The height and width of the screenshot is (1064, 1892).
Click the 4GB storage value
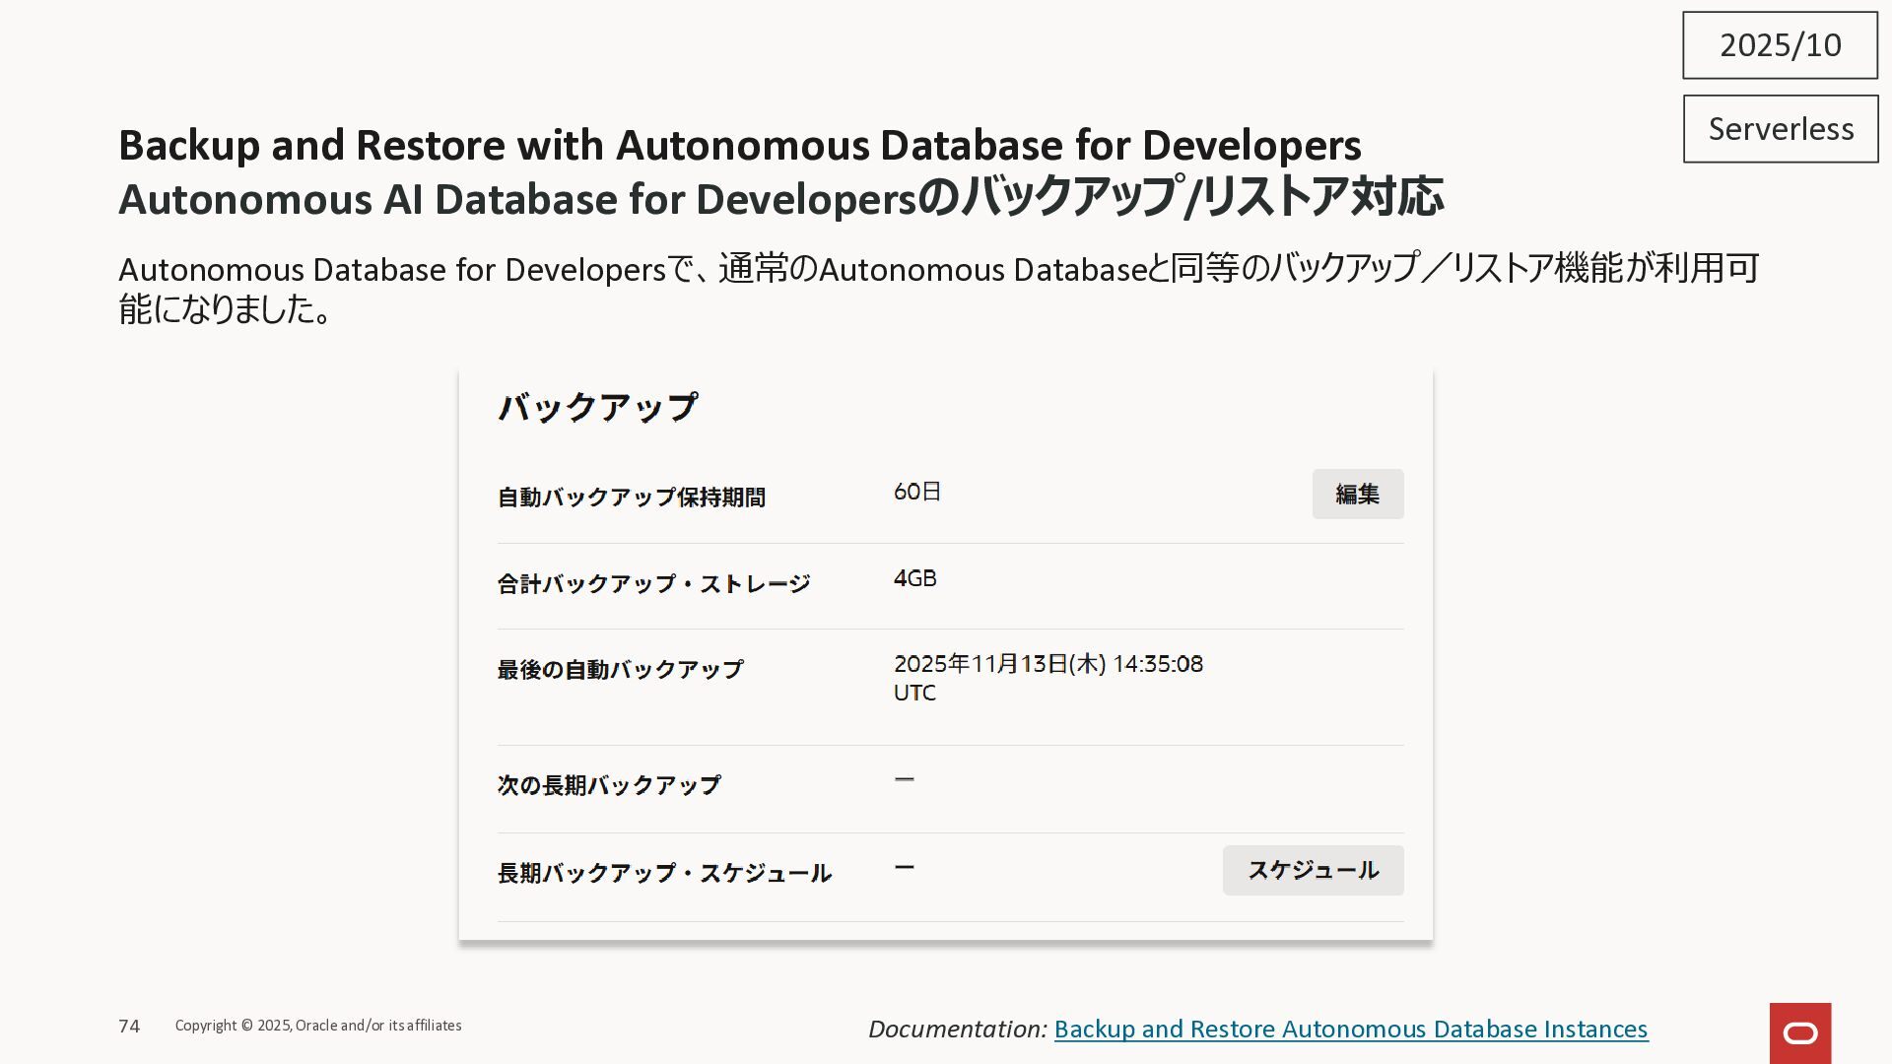pos(914,578)
